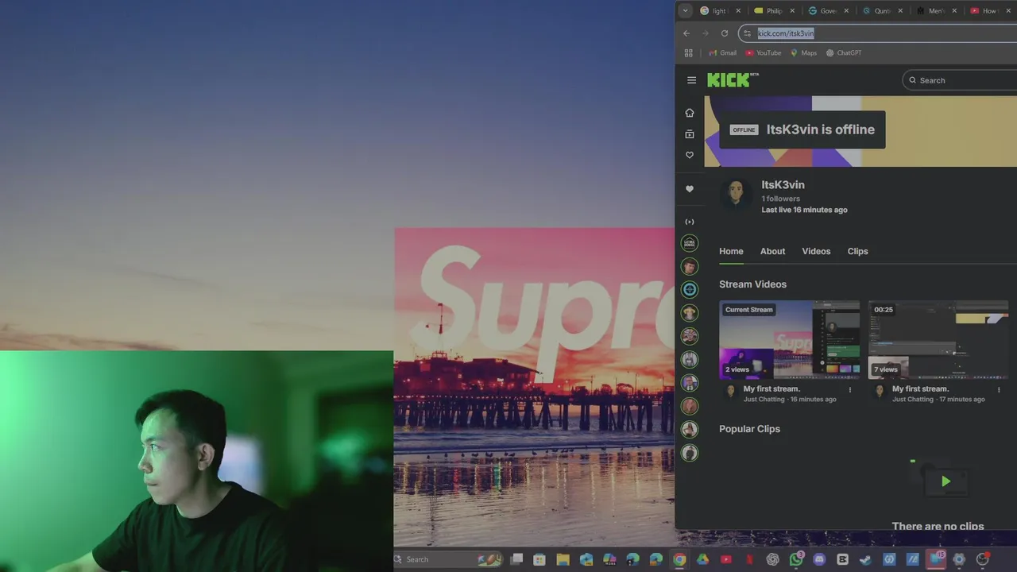
Task: Switch to the Home tab on channel
Action: tap(731, 251)
